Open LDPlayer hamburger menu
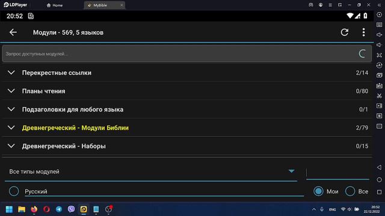 click(x=330, y=5)
